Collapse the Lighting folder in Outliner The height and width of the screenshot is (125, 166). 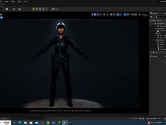[x=155, y=40]
